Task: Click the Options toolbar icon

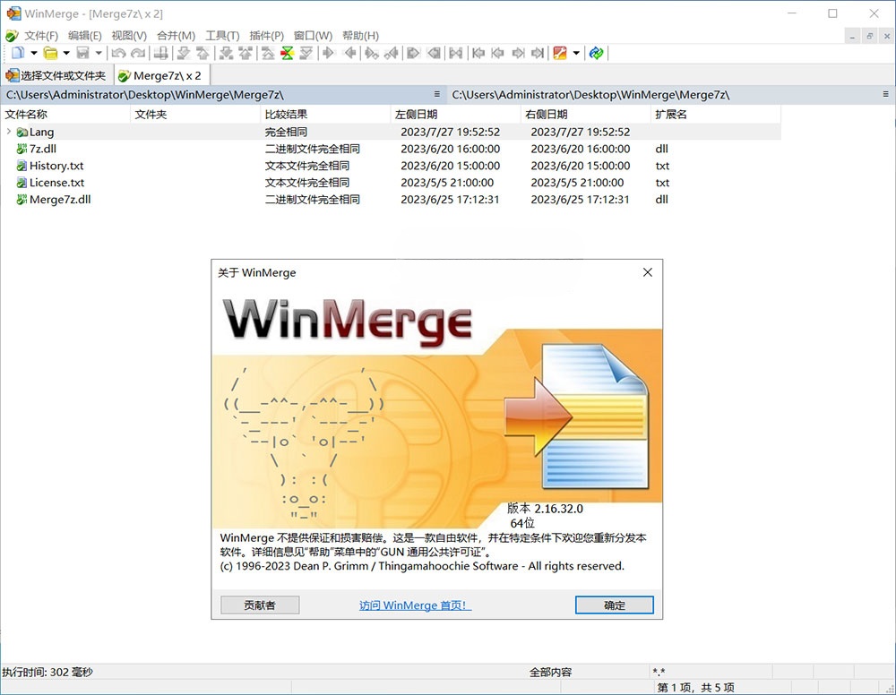Action: 560,53
